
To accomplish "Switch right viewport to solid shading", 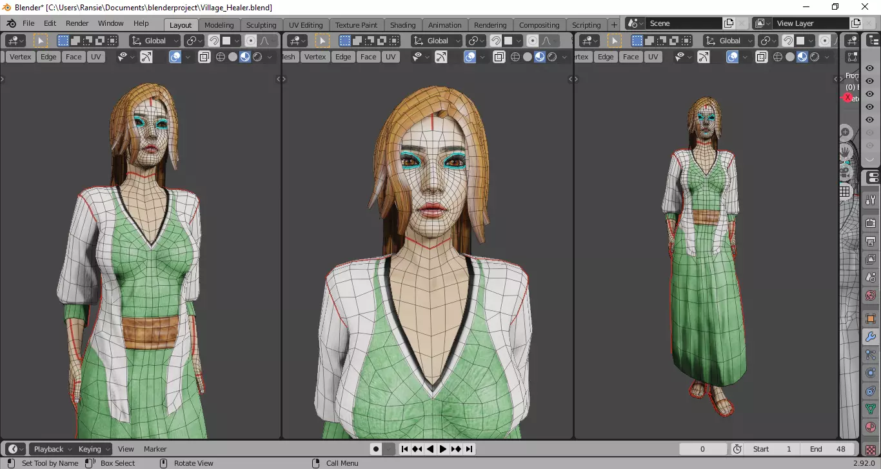I will click(790, 57).
